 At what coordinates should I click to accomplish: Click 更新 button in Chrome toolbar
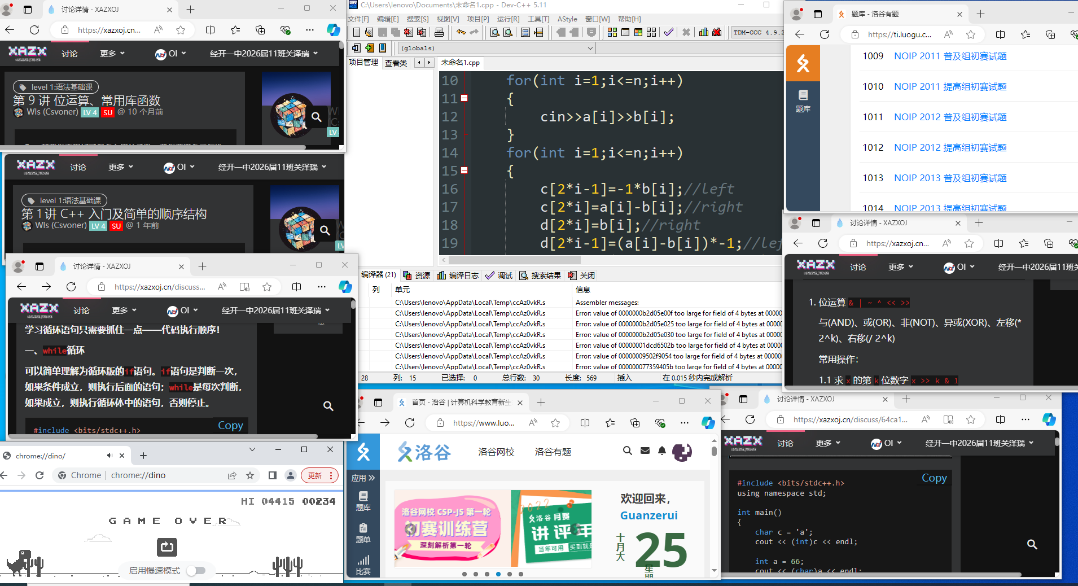(x=319, y=475)
